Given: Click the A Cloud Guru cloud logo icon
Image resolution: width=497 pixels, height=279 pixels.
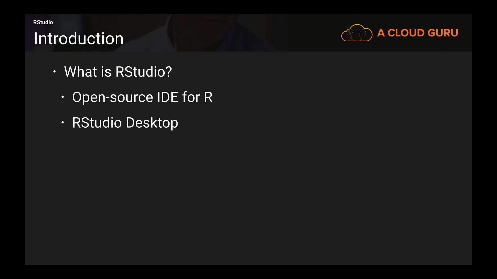Looking at the screenshot, I should tap(357, 33).
